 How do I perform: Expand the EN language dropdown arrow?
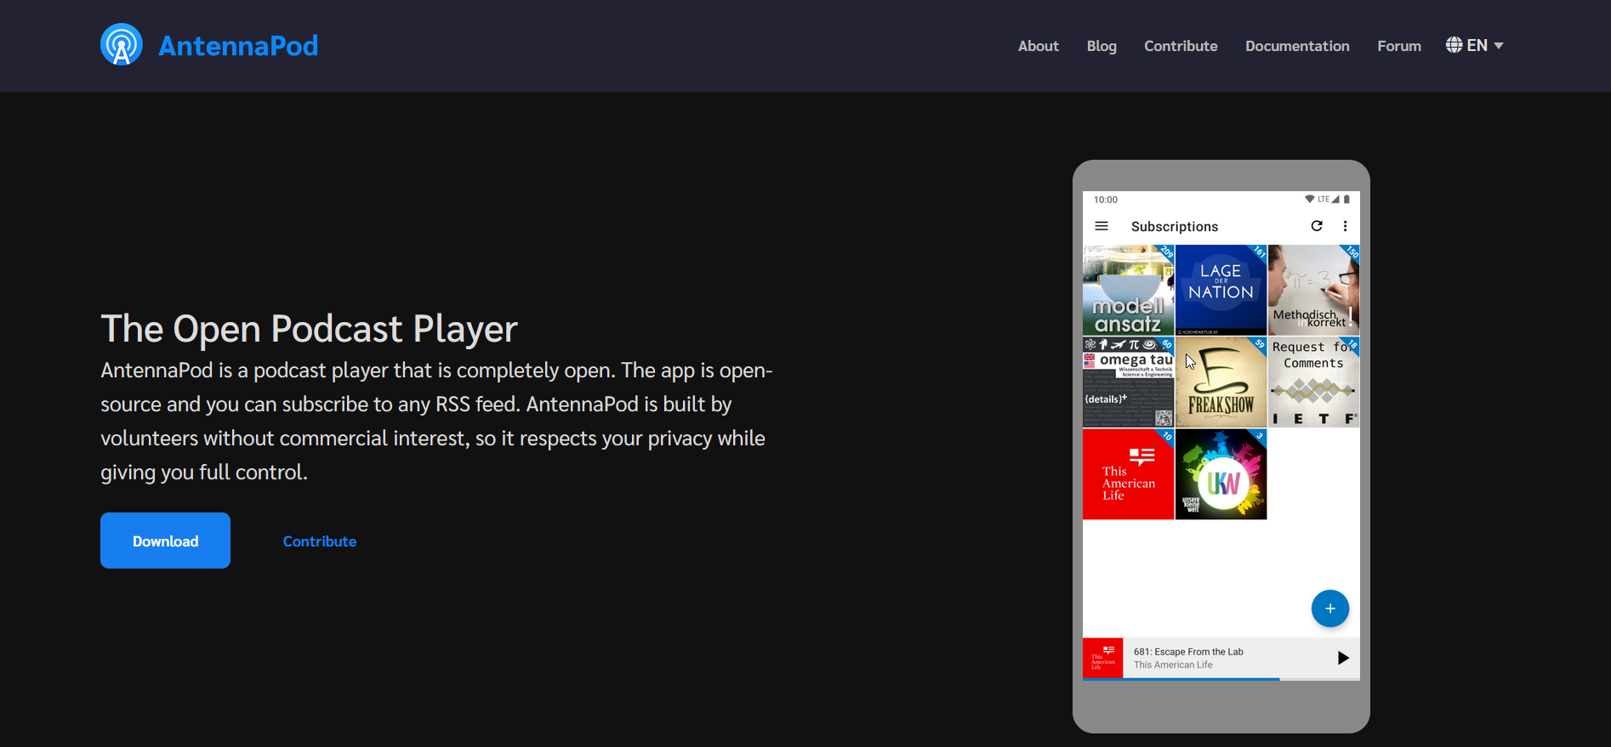(1499, 46)
